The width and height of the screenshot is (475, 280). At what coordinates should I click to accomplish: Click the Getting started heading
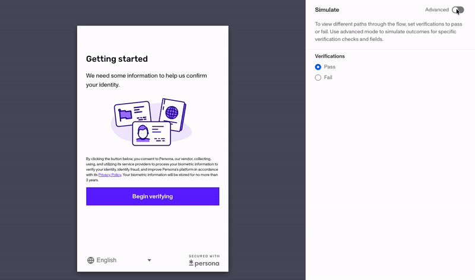point(117,59)
